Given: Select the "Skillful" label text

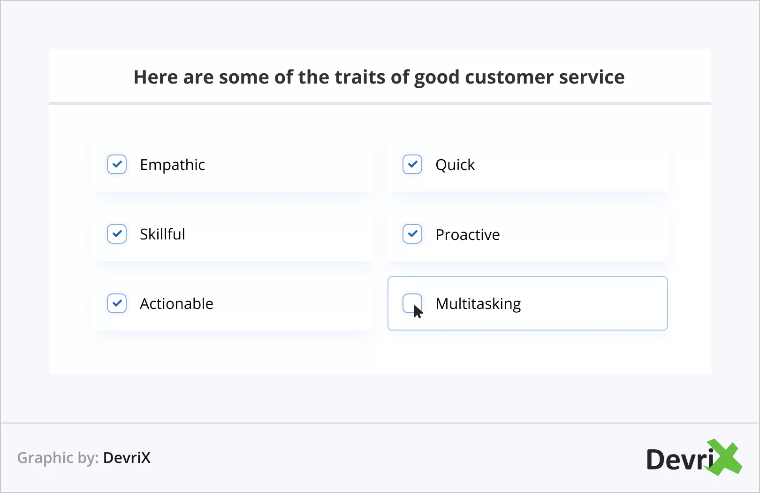Looking at the screenshot, I should pyautogui.click(x=162, y=234).
